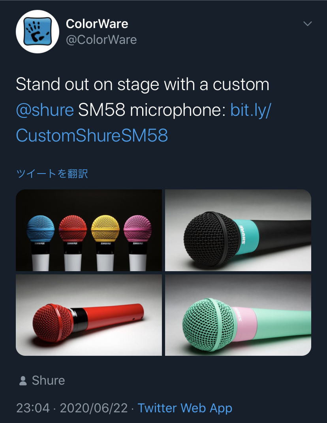View mint green microphone with pink band
327x423 pixels.
238,315
